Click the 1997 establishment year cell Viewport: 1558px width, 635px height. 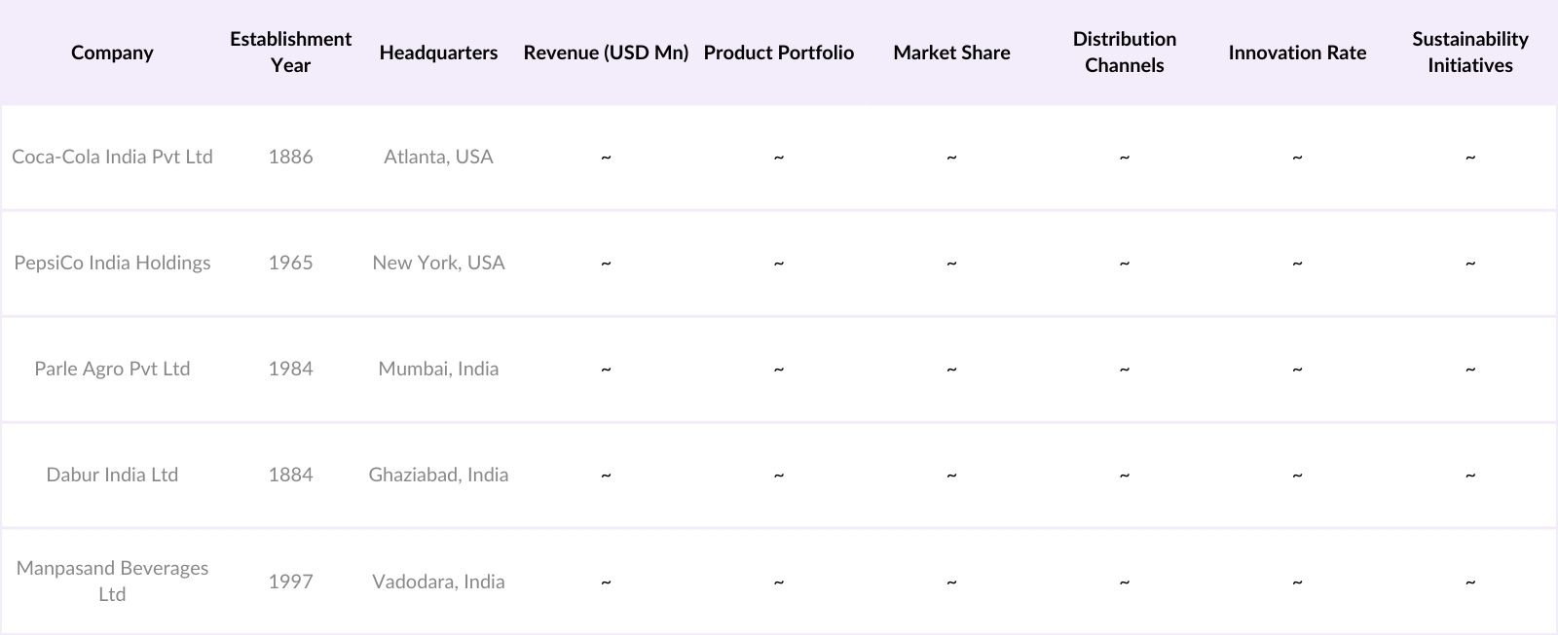click(290, 582)
